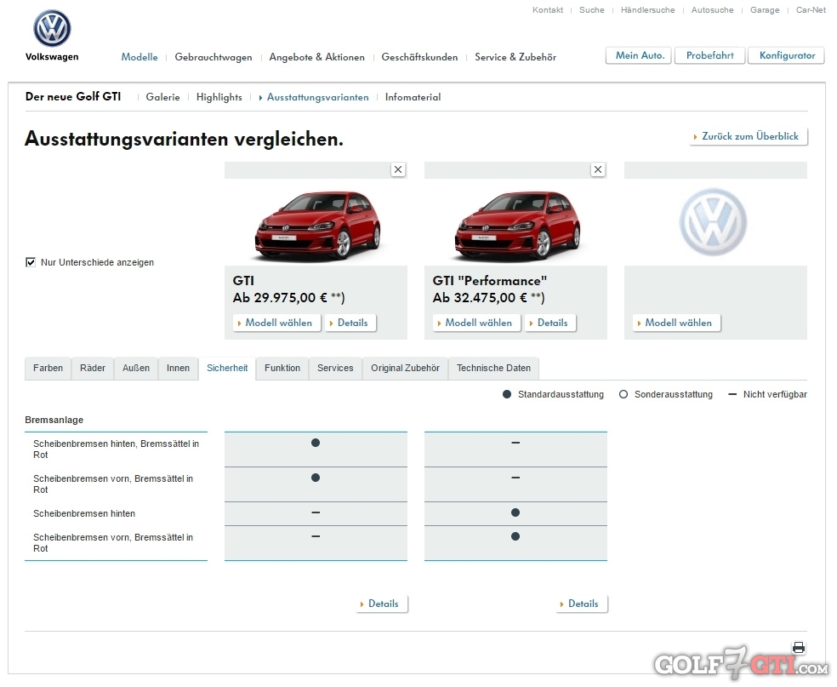
Task: Click Details next to GTI "Performance" price
Action: coord(550,323)
